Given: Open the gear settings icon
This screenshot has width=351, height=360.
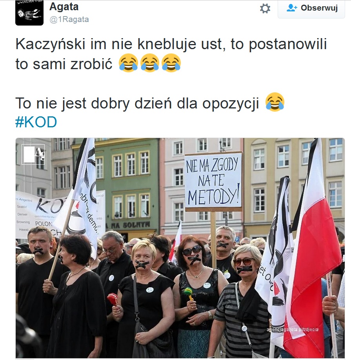Looking at the screenshot, I should 265,9.
